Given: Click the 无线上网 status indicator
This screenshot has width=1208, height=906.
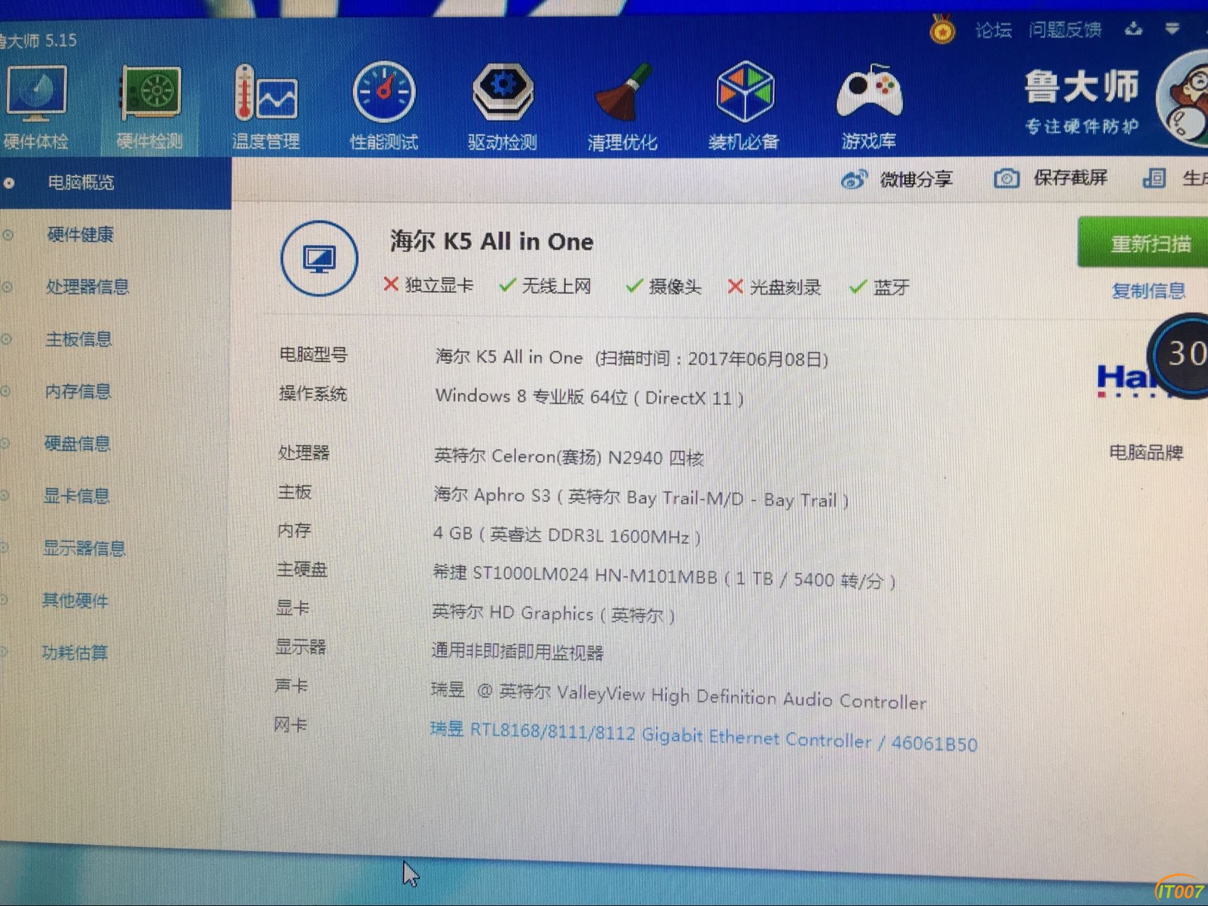Looking at the screenshot, I should (x=545, y=286).
